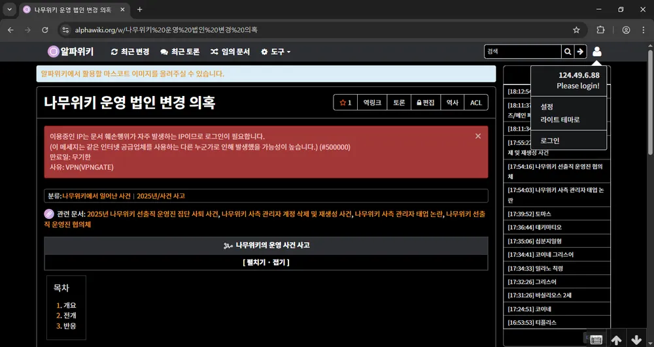The width and height of the screenshot is (654, 347).
Task: Open recent change 밀라노 칙령
Action: (x=557, y=269)
